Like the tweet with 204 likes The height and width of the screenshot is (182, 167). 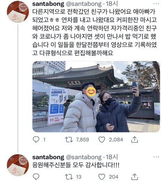(102, 177)
